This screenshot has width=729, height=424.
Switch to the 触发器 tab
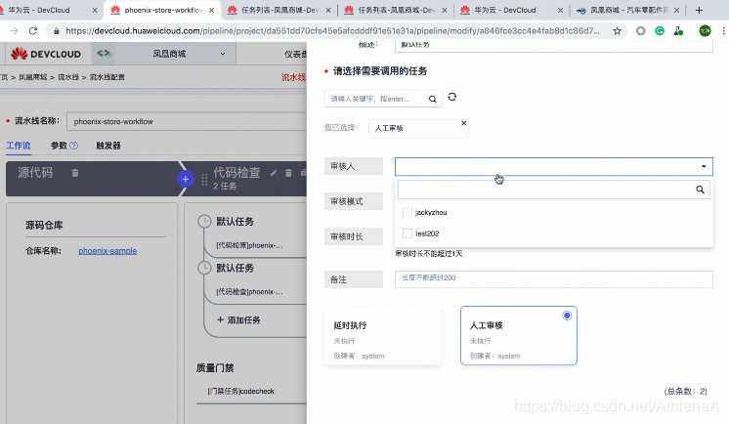click(108, 146)
